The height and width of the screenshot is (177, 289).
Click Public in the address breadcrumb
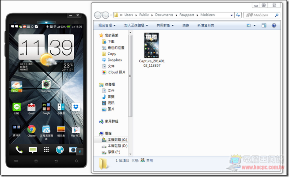[144, 15]
